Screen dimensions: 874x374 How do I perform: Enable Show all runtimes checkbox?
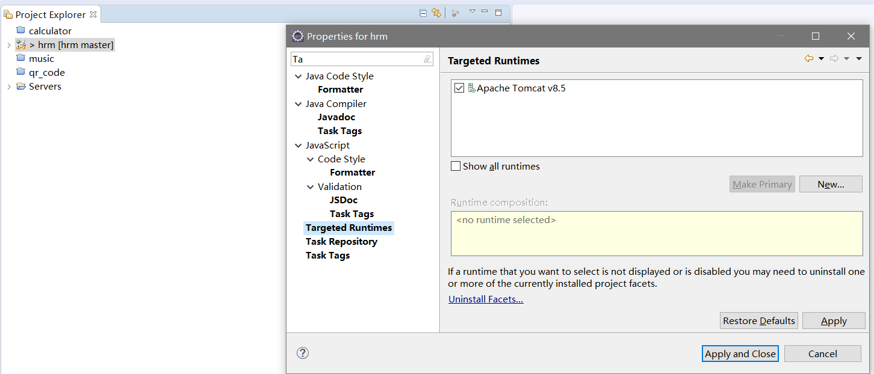[456, 166]
